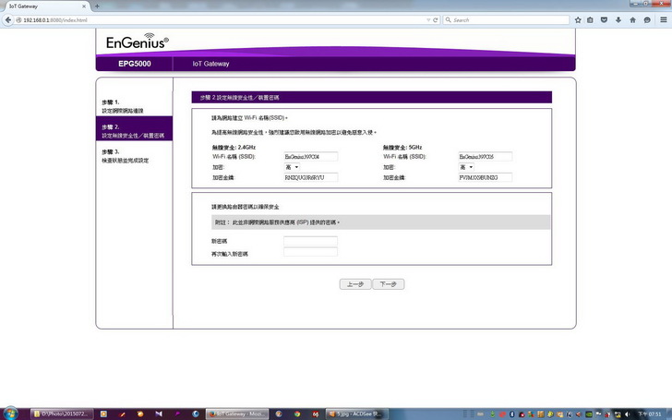Click the bookmark star icon
Viewport: 672px width, 420px height.
pyautogui.click(x=578, y=18)
